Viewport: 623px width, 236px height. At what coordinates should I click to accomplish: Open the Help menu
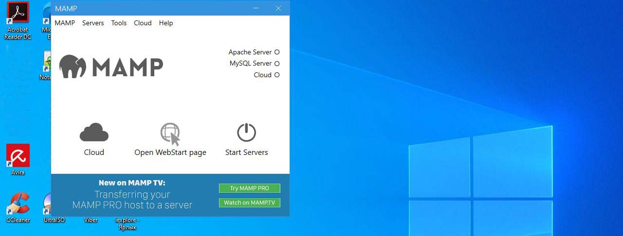click(x=166, y=23)
